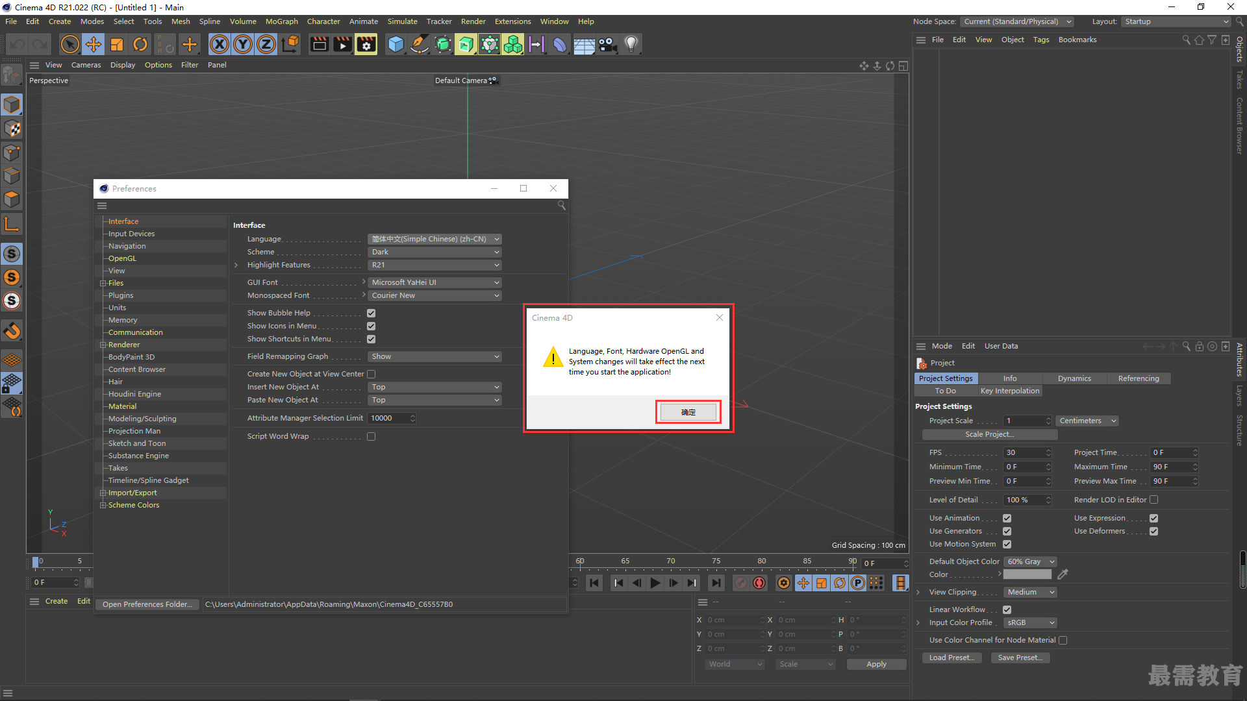
Task: Click the timeline ruler at frame 70
Action: (670, 561)
